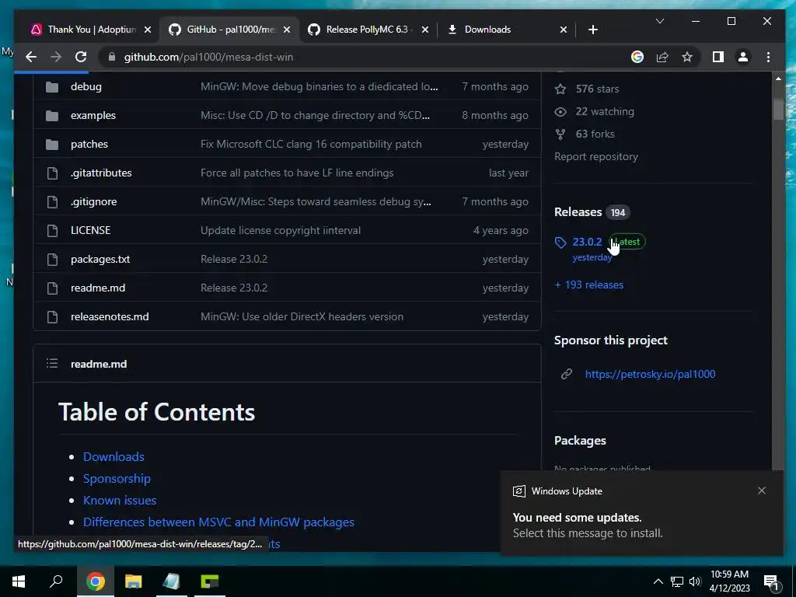Open commit 'Force all patches to have LF line endings'
Viewport: 796px width, 597px height.
tap(296, 173)
